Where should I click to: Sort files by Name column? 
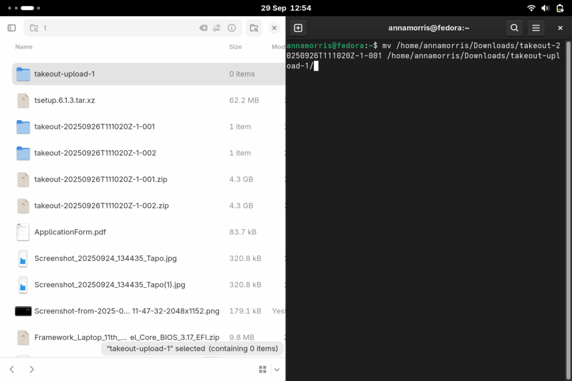[x=24, y=47]
